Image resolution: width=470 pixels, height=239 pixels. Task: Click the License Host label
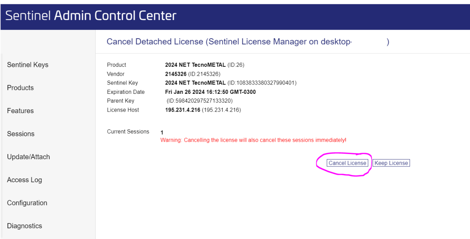123,110
